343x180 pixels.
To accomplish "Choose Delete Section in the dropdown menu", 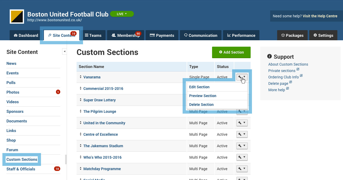I will pyautogui.click(x=201, y=105).
